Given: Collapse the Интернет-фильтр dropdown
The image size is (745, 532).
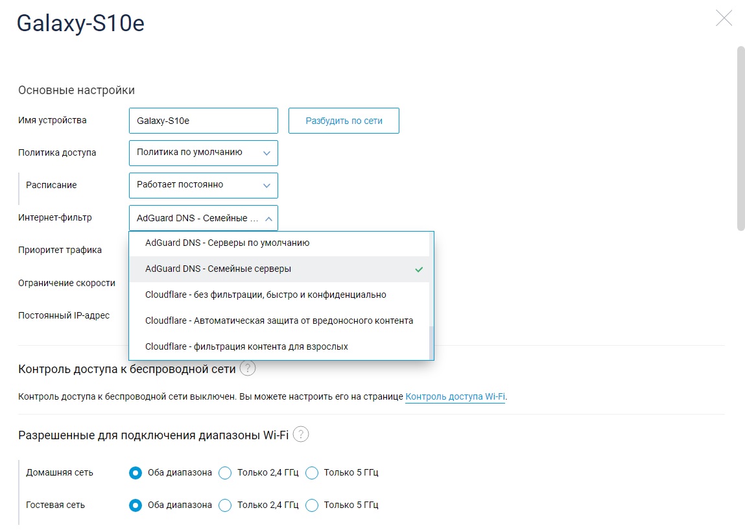Looking at the screenshot, I should point(203,218).
